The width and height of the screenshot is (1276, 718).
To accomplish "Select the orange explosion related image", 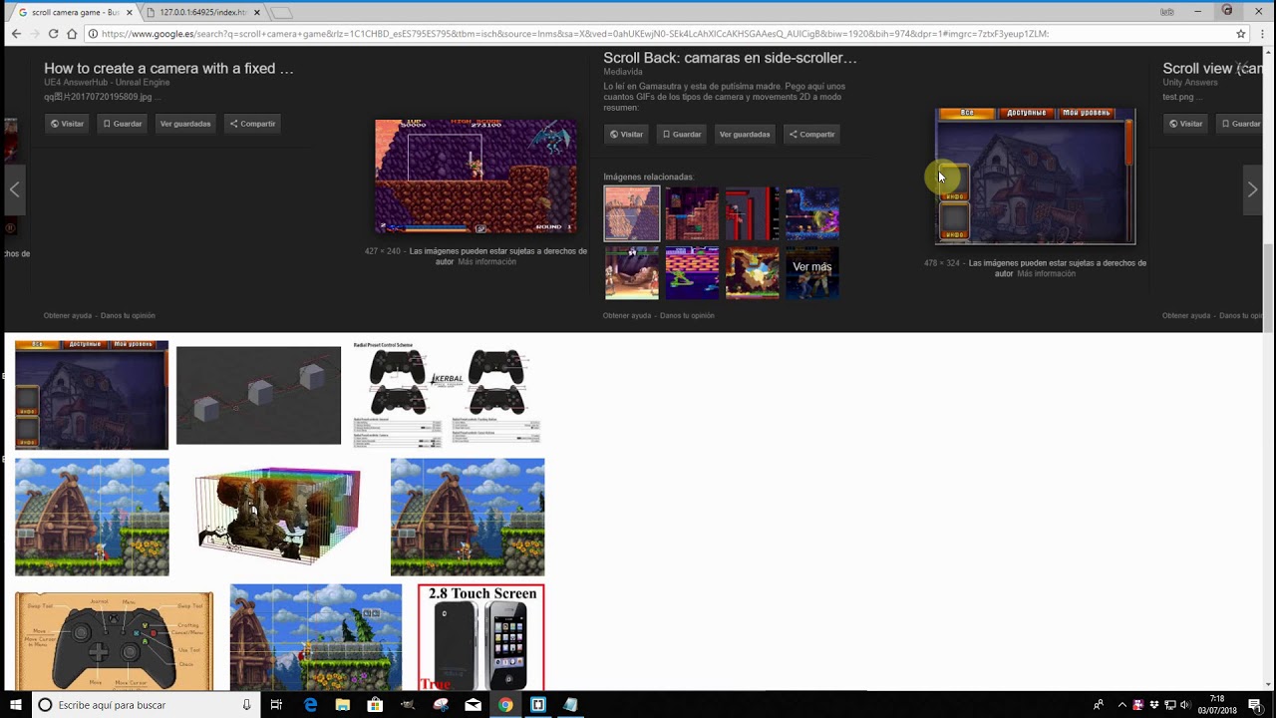I will [753, 272].
